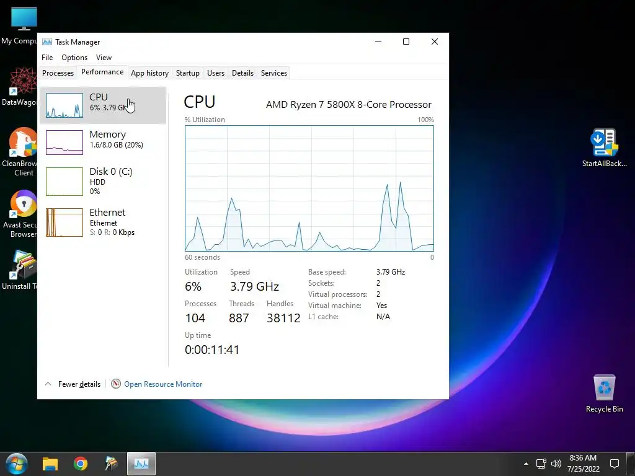Select the My Computer desktop icon
The height and width of the screenshot is (476, 635).
(x=19, y=26)
